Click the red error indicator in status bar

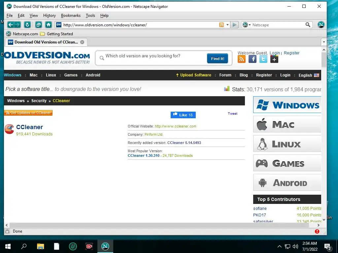point(317,231)
